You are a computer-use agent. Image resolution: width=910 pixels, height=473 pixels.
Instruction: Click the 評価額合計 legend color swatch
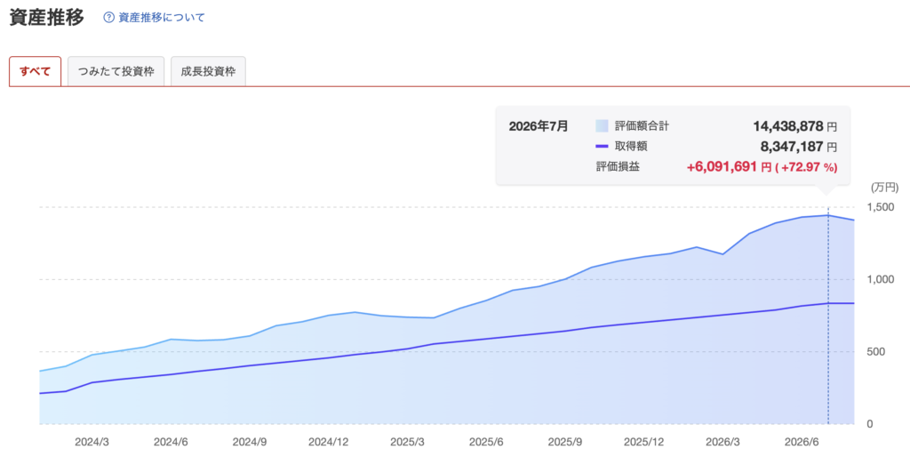(602, 126)
